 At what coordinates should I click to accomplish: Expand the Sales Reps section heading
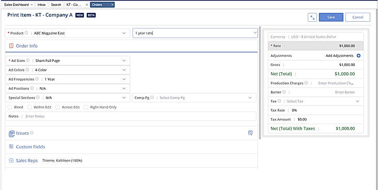click(27, 161)
